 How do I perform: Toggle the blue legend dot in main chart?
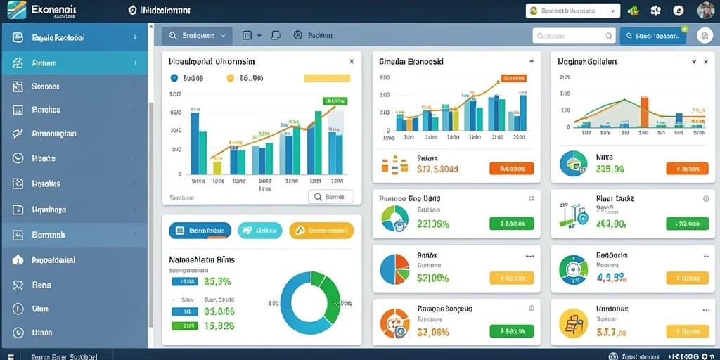click(x=174, y=78)
